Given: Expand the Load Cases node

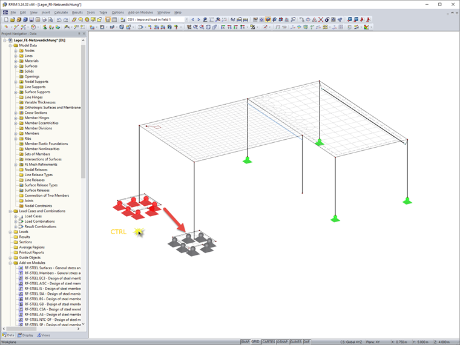Looking at the screenshot, I should pyautogui.click(x=16, y=216).
